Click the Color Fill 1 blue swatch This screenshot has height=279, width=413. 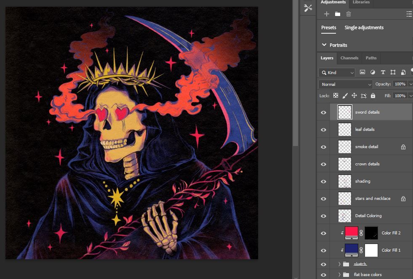(x=352, y=249)
